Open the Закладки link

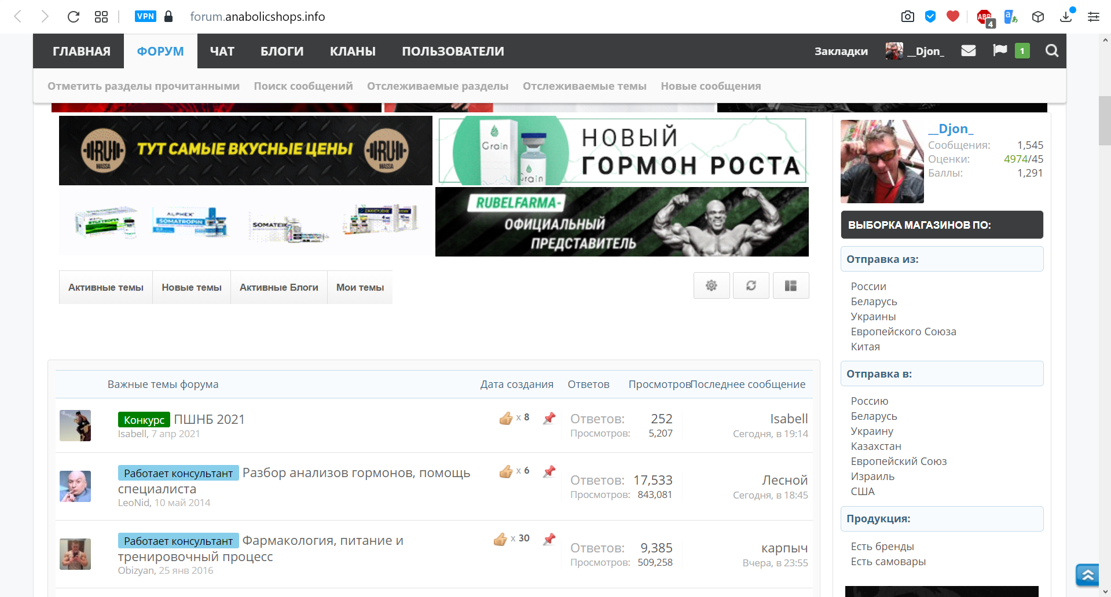pyautogui.click(x=841, y=51)
